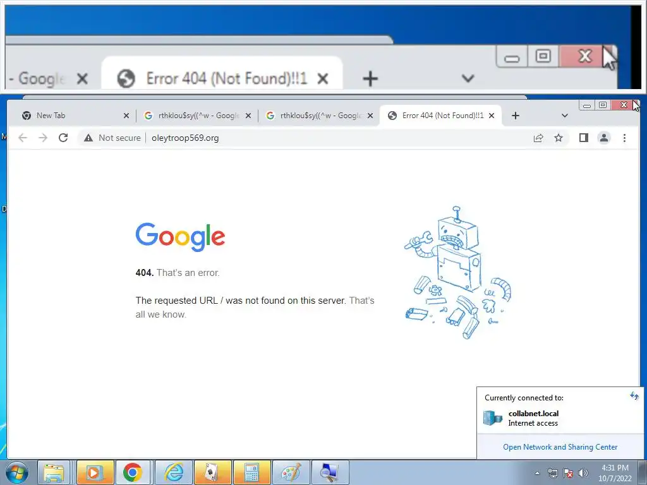Viewport: 647px width, 485px height.
Task: Click the forward navigation arrow
Action: coord(43,138)
